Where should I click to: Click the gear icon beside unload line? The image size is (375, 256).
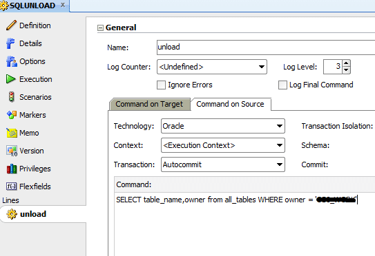12,214
